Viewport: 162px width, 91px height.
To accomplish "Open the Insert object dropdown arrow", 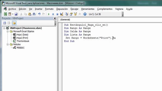I will click(x=13, y=14).
